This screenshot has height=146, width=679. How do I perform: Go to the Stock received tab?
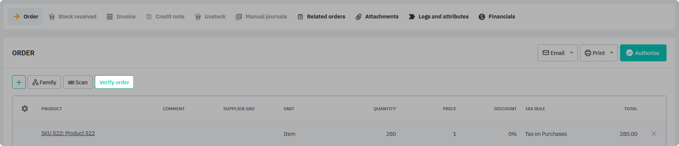coord(73,17)
